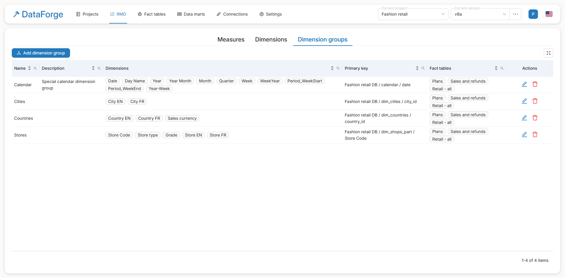Switch to the Measures tab

231,39
